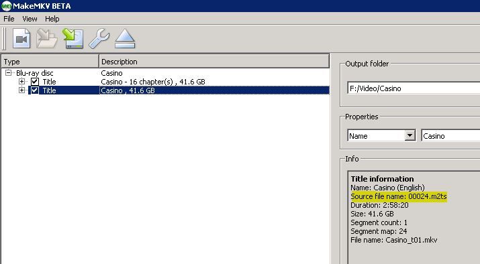The width and height of the screenshot is (480, 264).
Task: Click 'Source file name: 00024.m2ts' text
Action: (399, 196)
